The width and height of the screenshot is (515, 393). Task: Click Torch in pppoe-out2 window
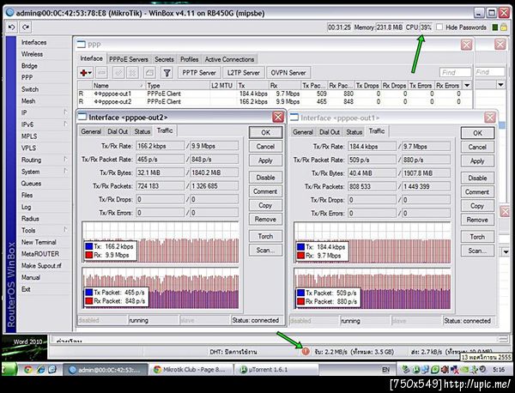pos(265,236)
